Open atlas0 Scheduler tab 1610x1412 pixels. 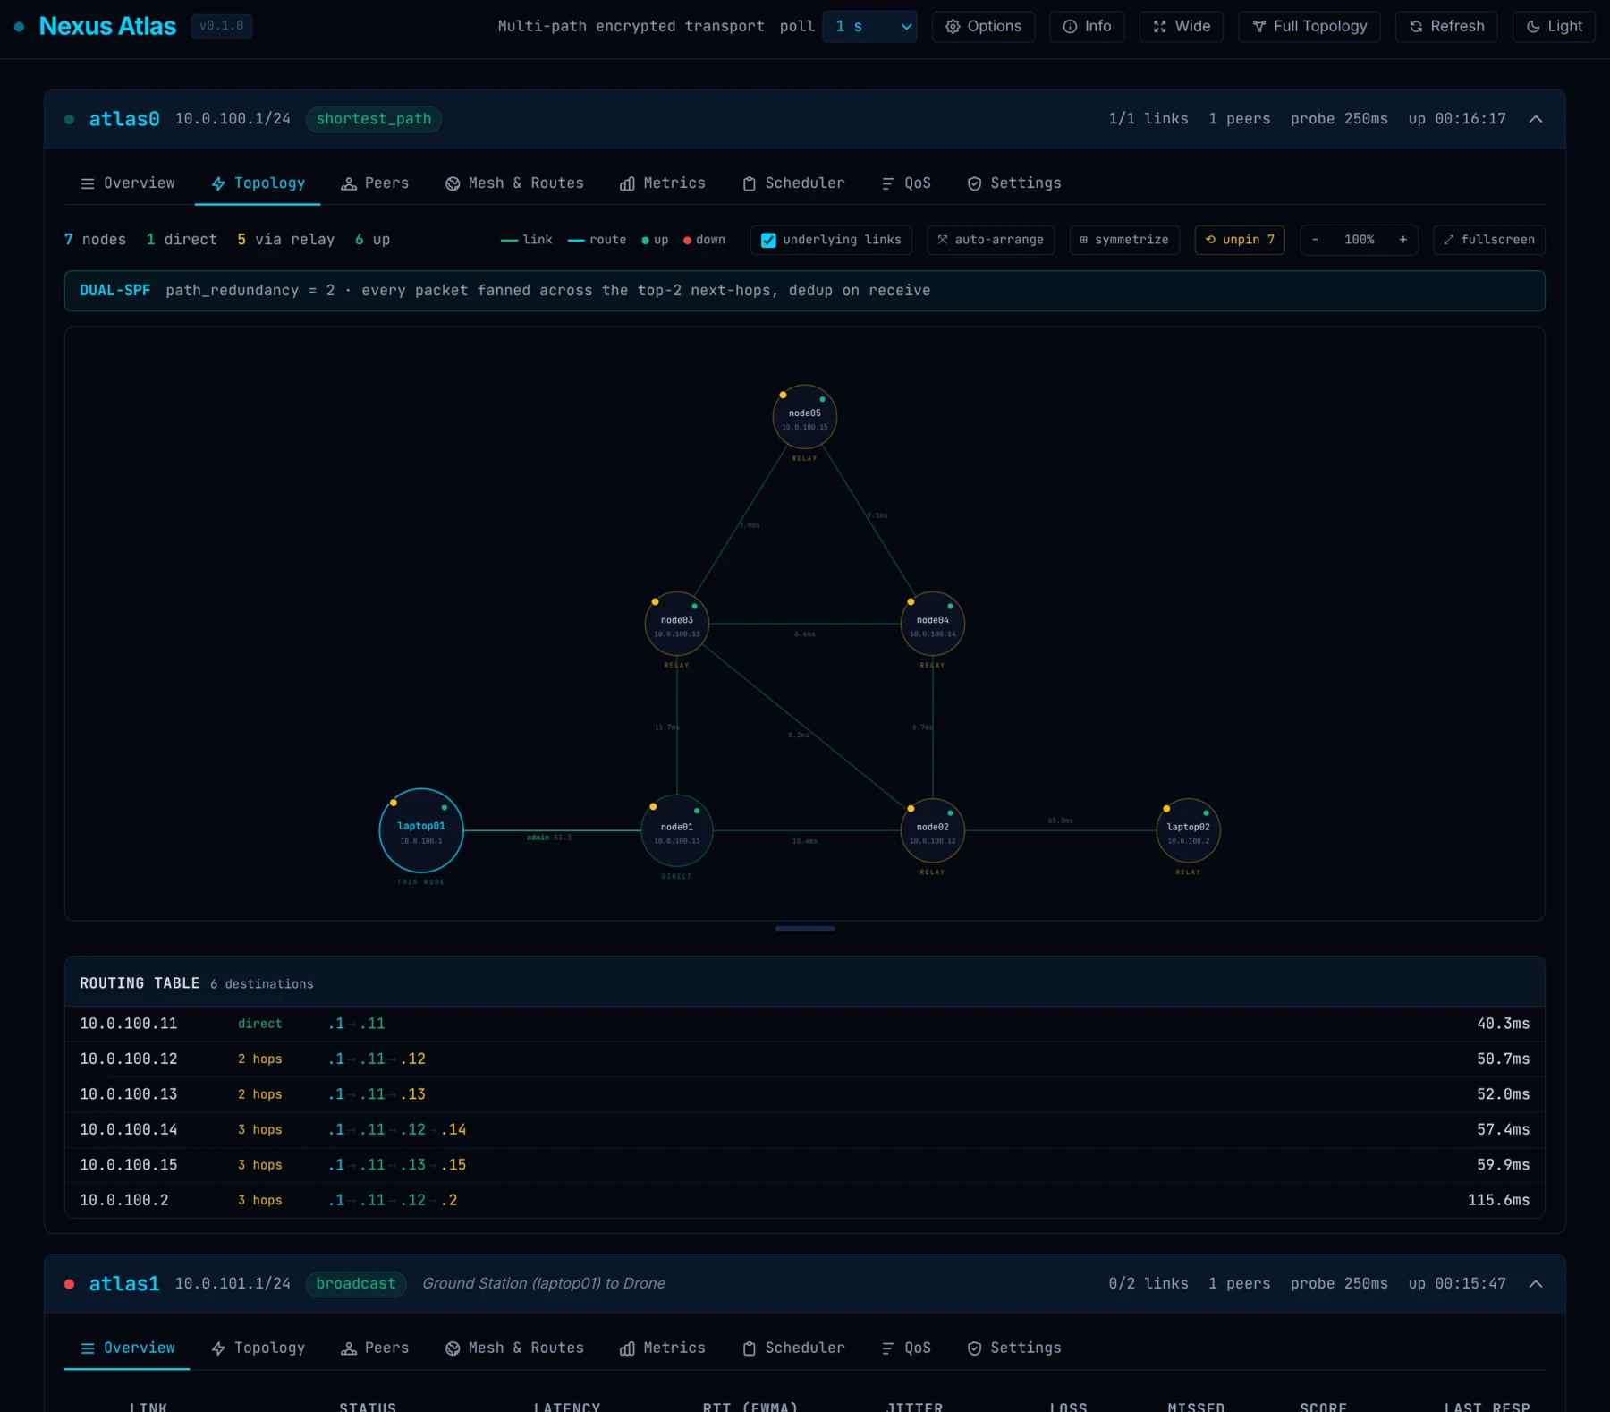(793, 183)
